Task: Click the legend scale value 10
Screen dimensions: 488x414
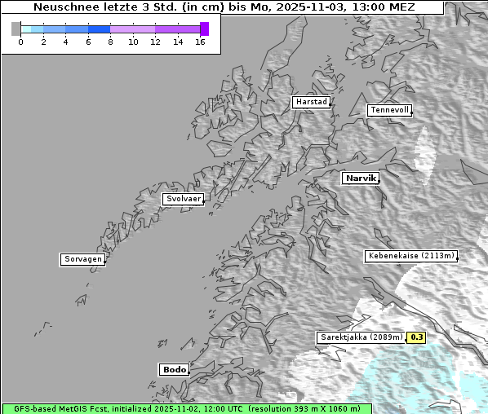Action: point(133,42)
